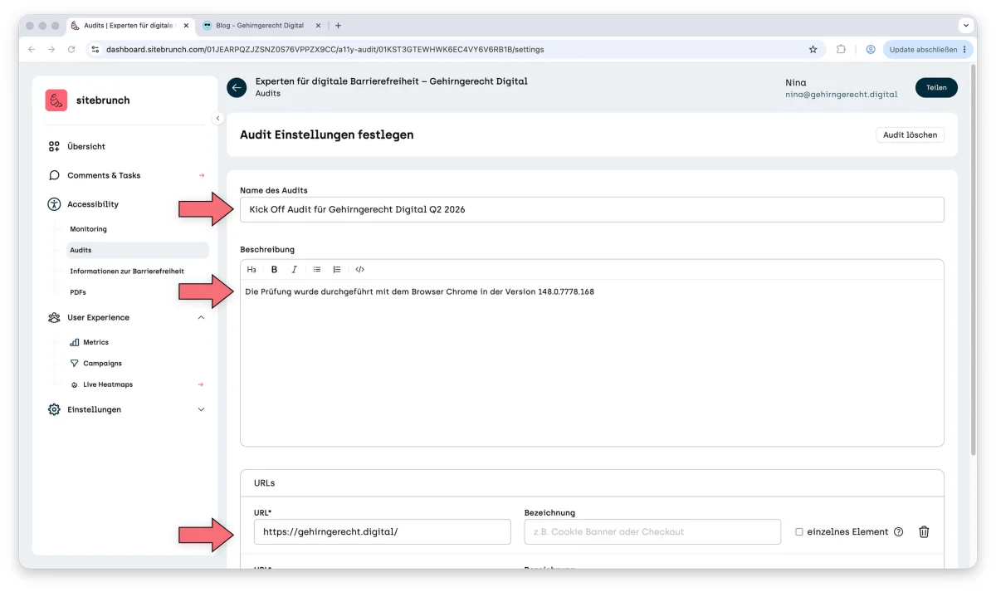Click the Metrics bar chart icon

pyautogui.click(x=75, y=342)
